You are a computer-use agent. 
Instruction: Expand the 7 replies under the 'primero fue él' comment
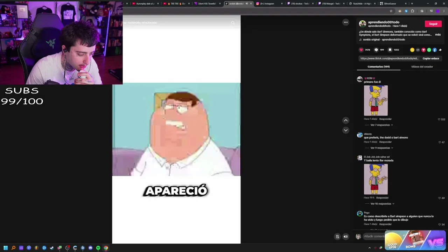381,125
